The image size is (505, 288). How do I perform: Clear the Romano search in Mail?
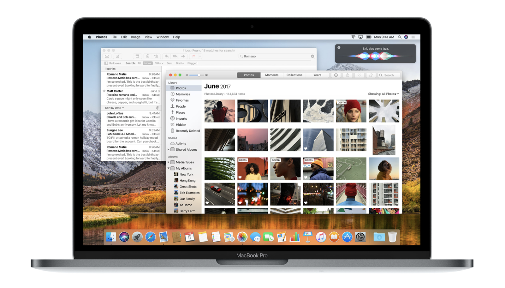pos(312,56)
